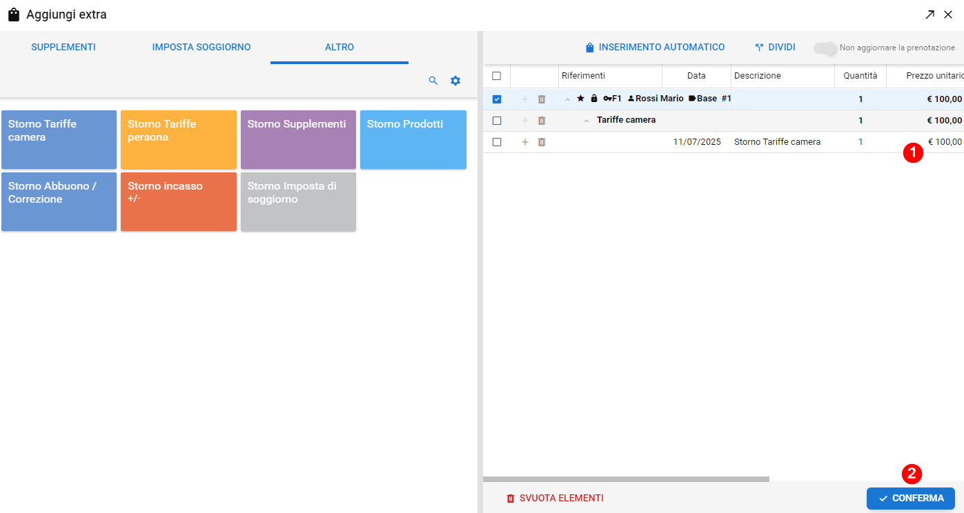The width and height of the screenshot is (964, 513).
Task: Tick the Tariffe camera group checkbox
Action: click(x=497, y=121)
